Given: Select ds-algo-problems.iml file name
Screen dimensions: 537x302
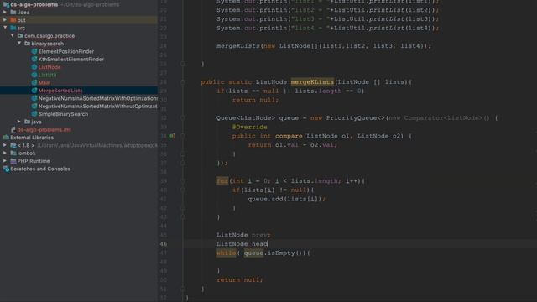Looking at the screenshot, I should coord(44,130).
